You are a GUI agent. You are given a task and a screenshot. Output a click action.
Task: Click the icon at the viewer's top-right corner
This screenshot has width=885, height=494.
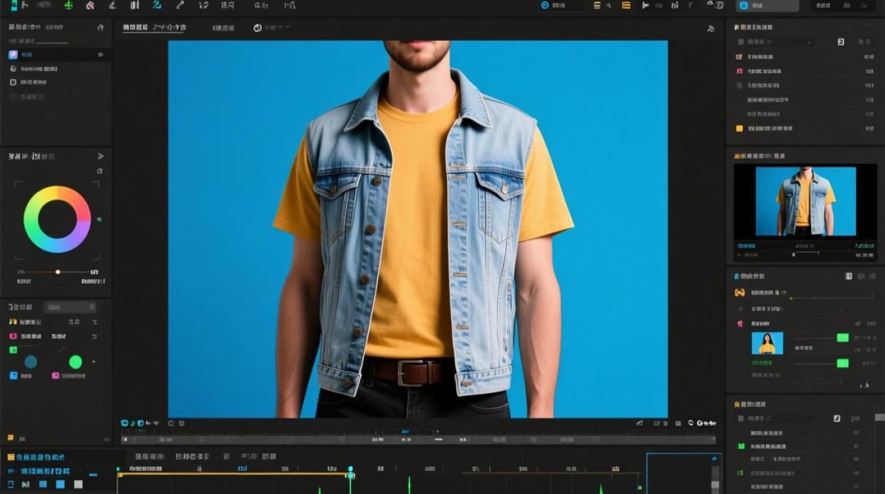pyautogui.click(x=711, y=29)
